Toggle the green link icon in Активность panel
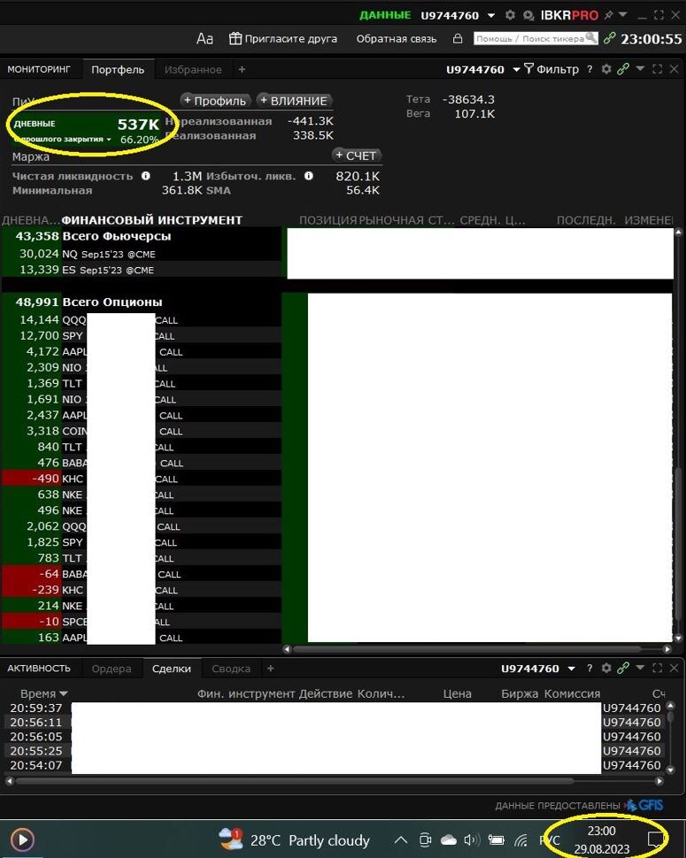The image size is (686, 858). [623, 668]
